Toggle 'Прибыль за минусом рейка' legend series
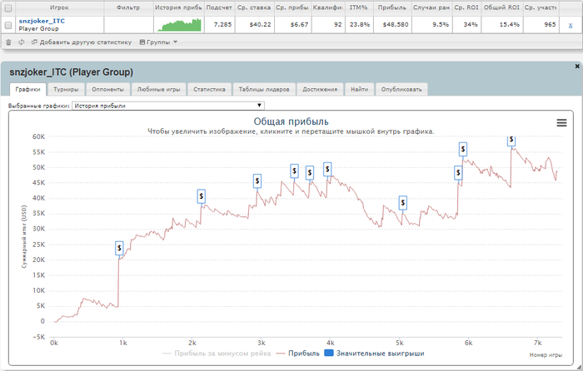 (217, 354)
